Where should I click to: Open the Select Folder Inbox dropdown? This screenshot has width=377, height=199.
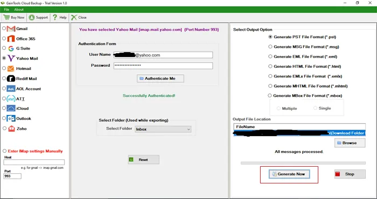click(163, 129)
